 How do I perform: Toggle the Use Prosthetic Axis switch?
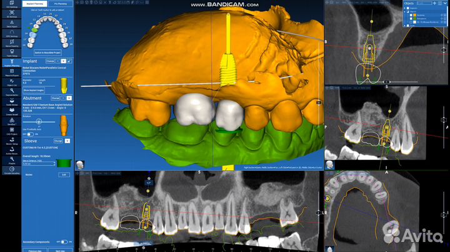coord(29,133)
